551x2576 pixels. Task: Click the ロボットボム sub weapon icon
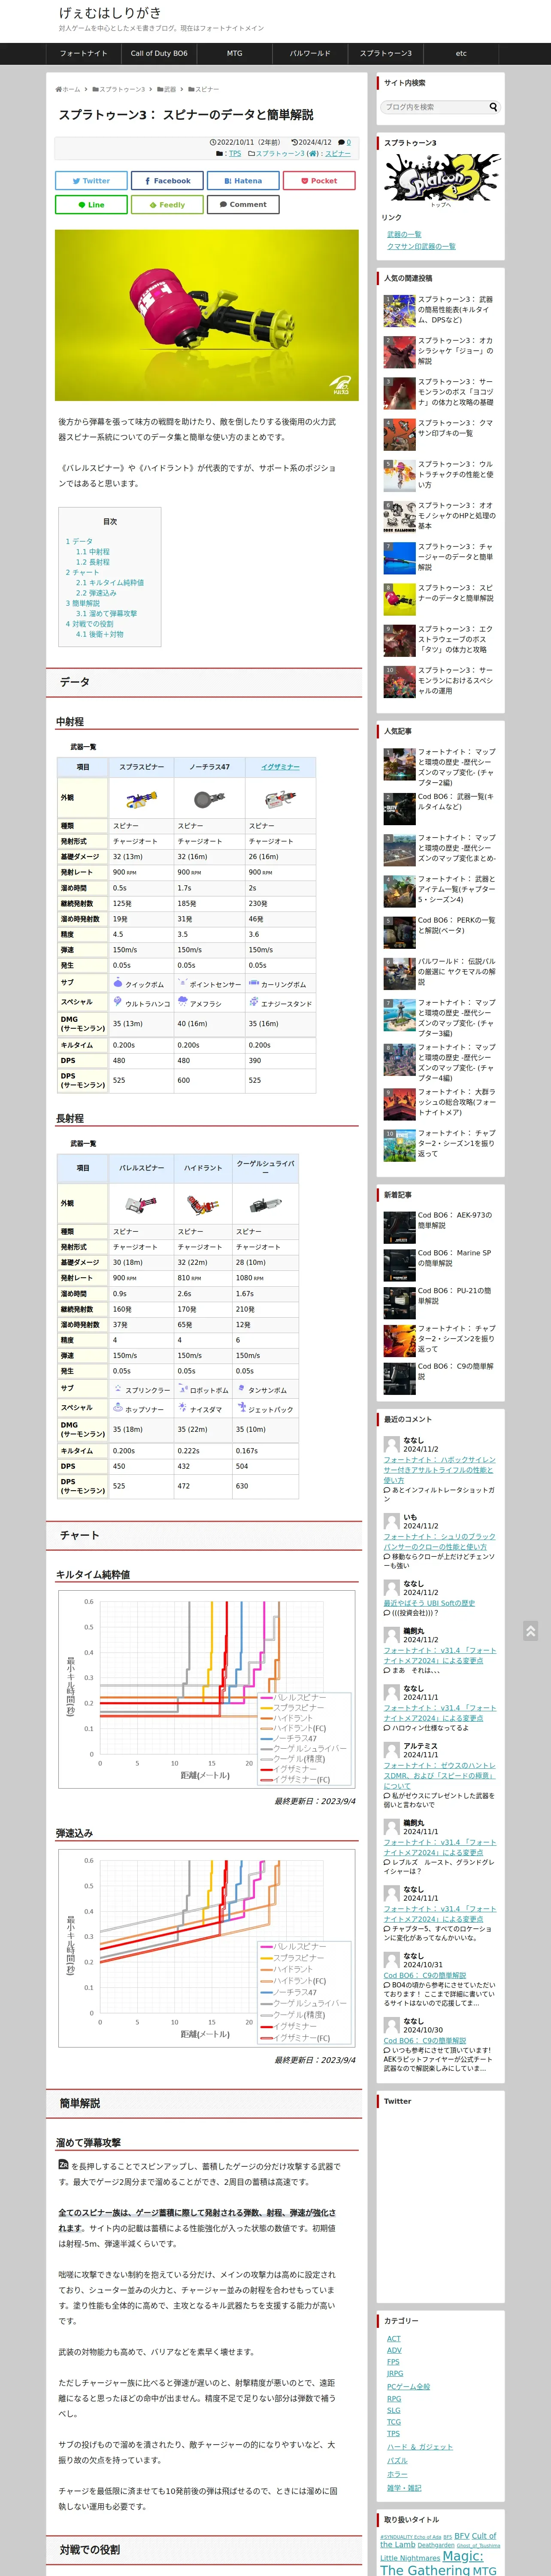[182, 1389]
